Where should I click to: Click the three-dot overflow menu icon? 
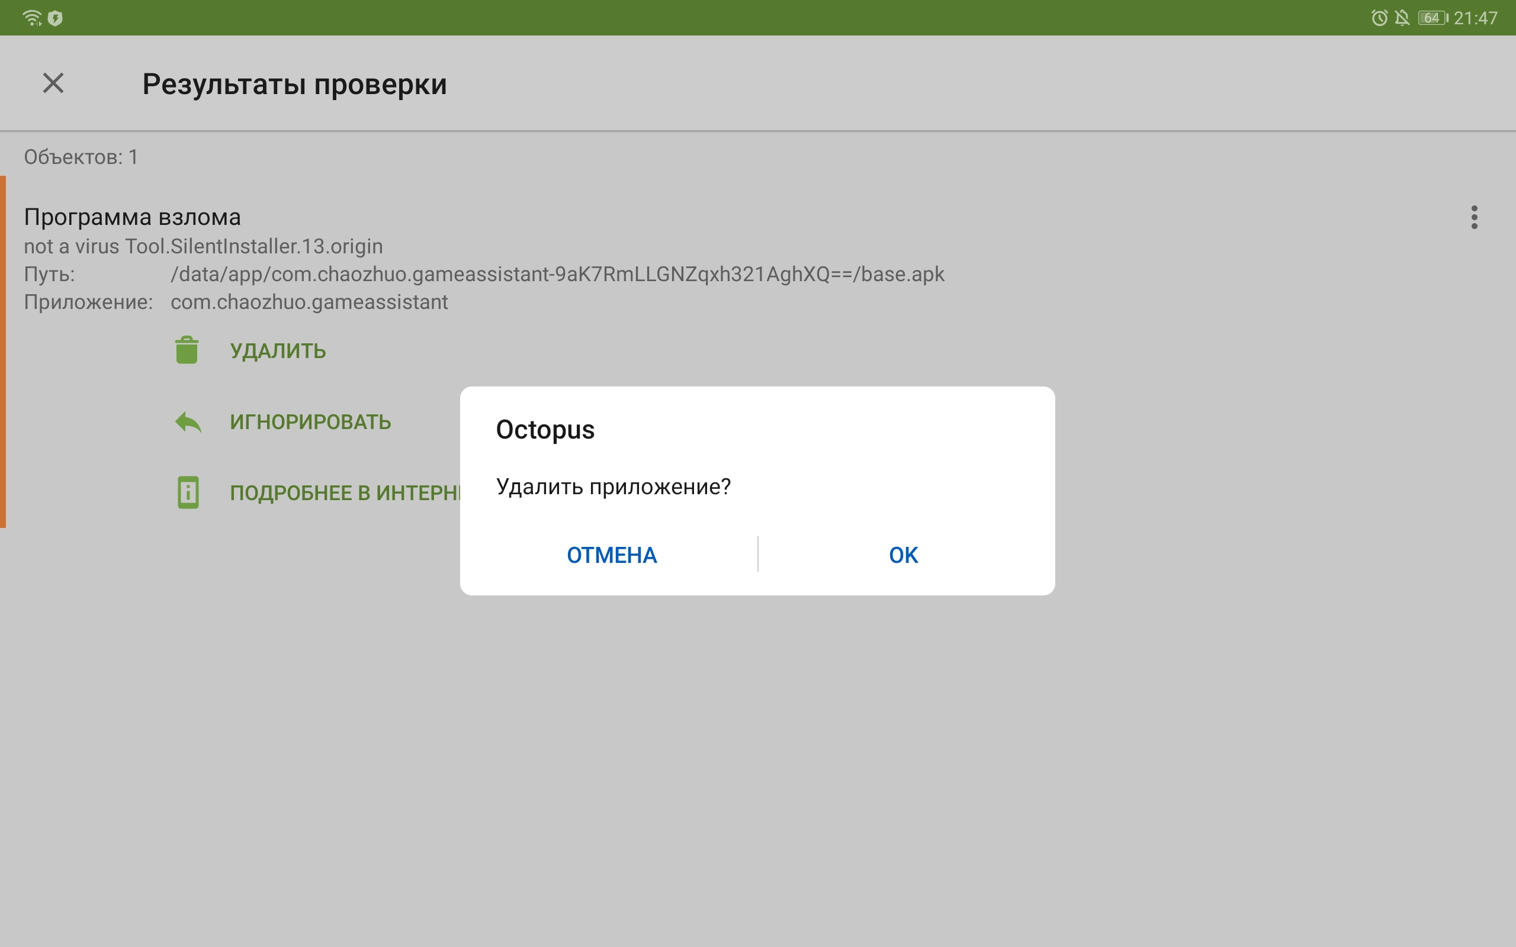click(1473, 216)
